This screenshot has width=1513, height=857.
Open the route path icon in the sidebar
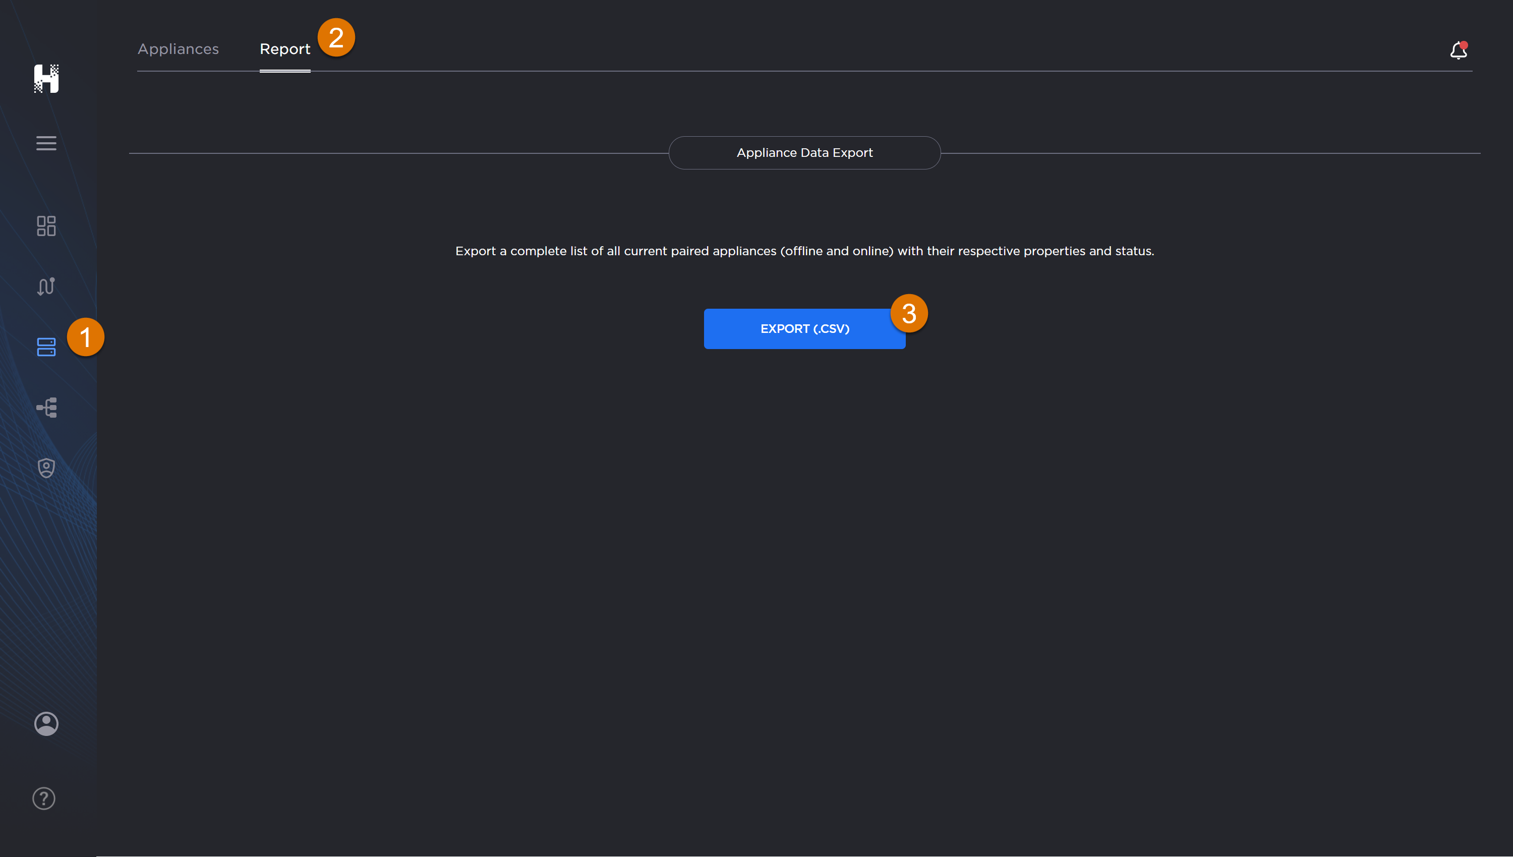[46, 286]
